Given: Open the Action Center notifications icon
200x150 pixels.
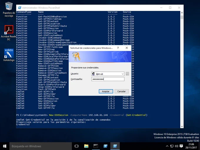Looking at the screenshot, I should point(181,146).
